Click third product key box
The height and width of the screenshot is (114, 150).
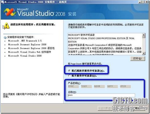click(99, 86)
